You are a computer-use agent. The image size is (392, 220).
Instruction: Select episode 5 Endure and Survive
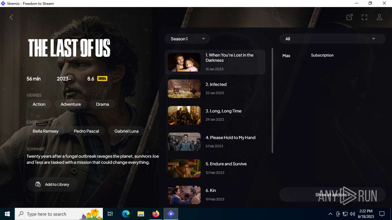(x=215, y=168)
